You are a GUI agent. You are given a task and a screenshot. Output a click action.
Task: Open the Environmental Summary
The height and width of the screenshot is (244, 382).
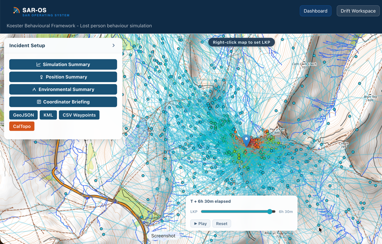[x=63, y=89]
